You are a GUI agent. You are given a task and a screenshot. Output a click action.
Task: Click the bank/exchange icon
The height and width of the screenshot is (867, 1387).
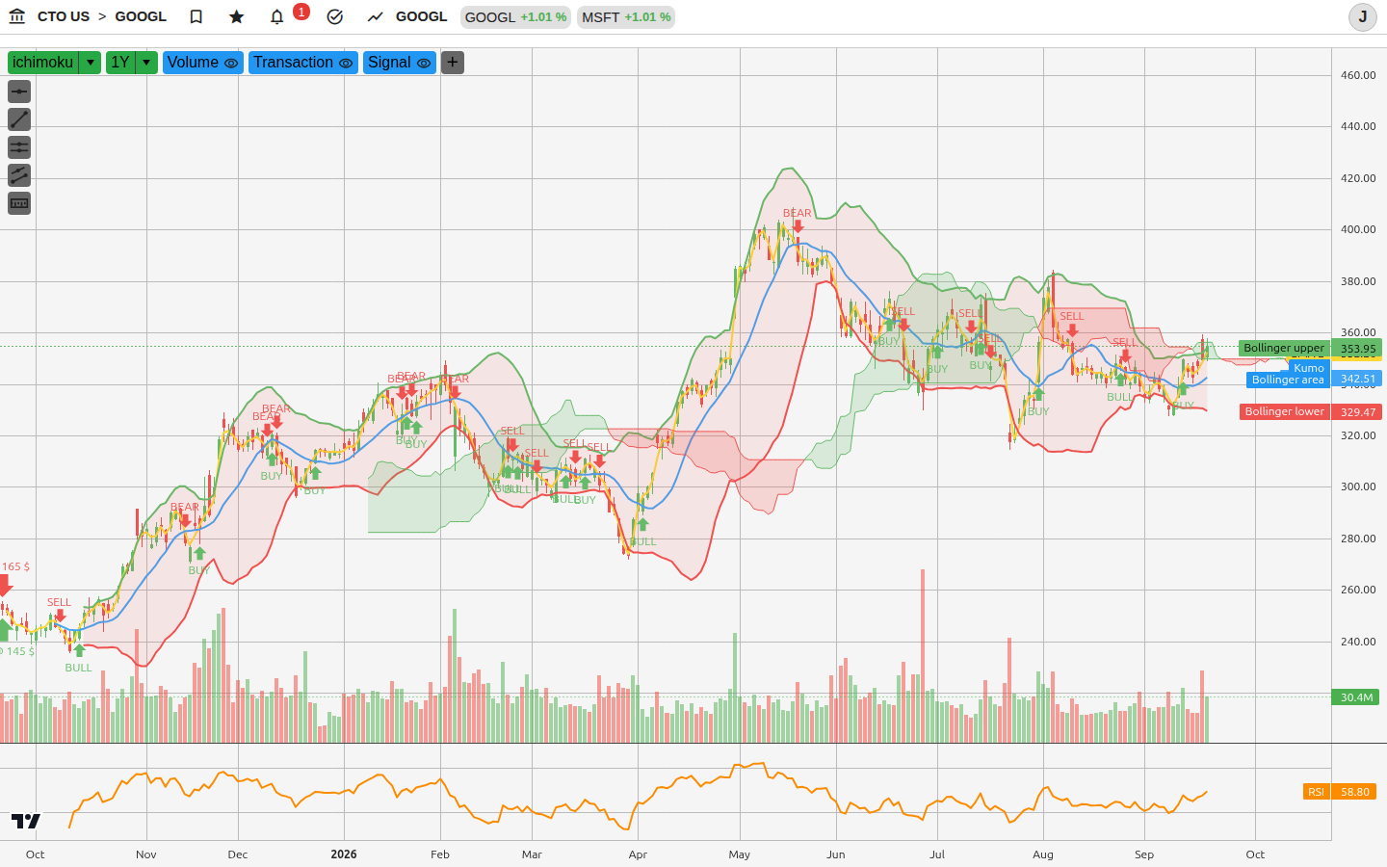(x=16, y=16)
